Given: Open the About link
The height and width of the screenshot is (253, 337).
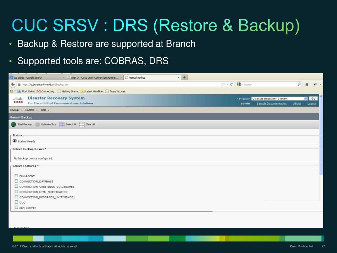Looking at the screenshot, I should (x=297, y=103).
